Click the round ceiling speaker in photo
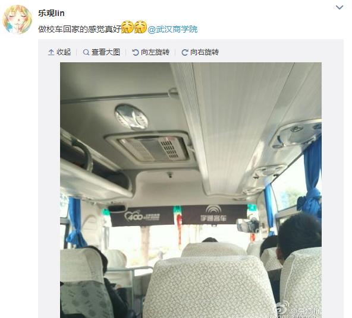 (131, 117)
